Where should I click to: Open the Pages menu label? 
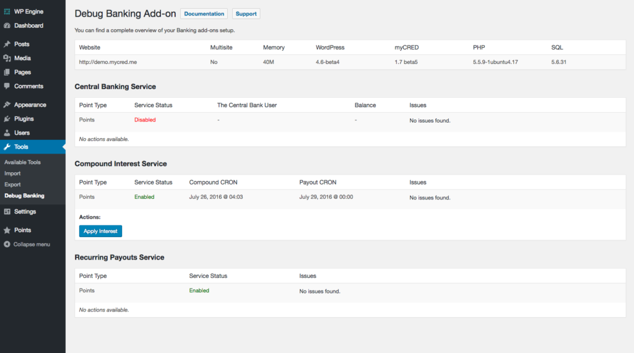23,72
